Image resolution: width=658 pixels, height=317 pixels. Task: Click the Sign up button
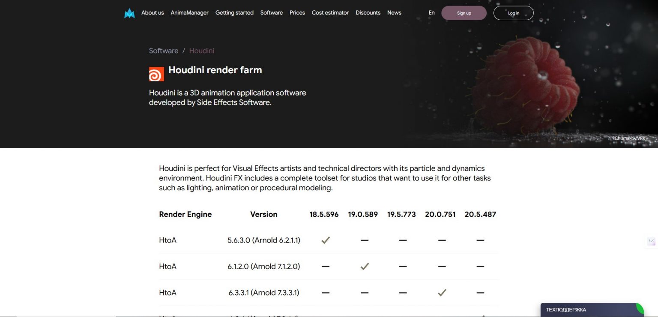pos(464,13)
